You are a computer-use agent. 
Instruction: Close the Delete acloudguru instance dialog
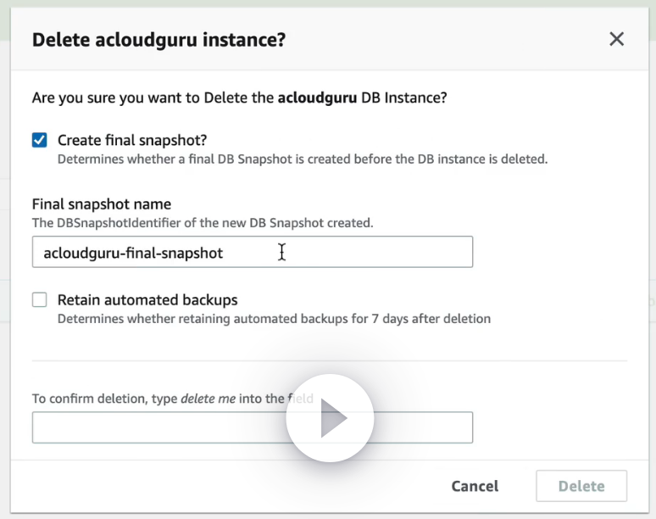coord(616,39)
